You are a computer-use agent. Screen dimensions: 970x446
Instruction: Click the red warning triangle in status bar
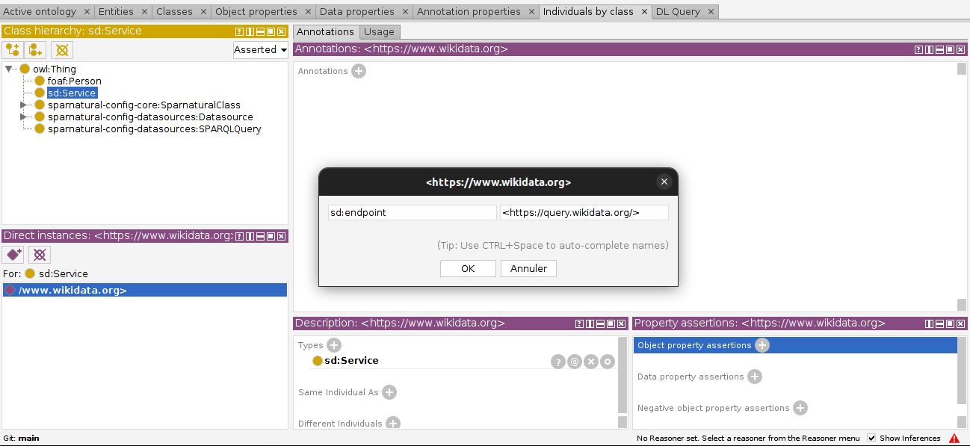(x=954, y=439)
